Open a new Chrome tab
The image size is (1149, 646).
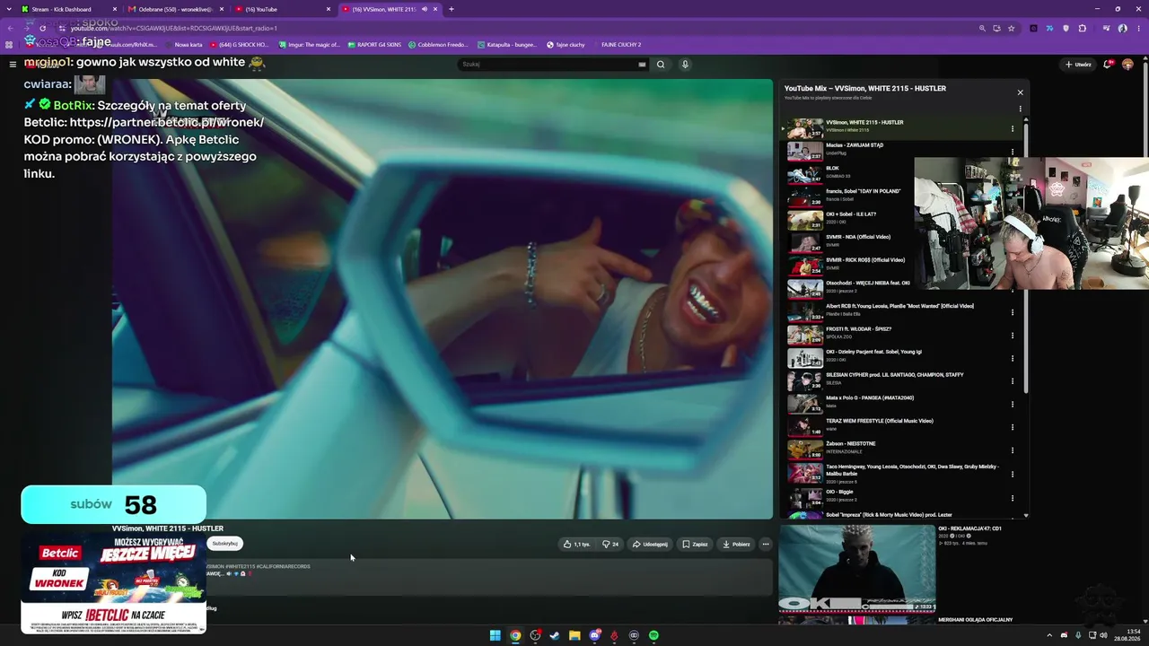coord(451,9)
